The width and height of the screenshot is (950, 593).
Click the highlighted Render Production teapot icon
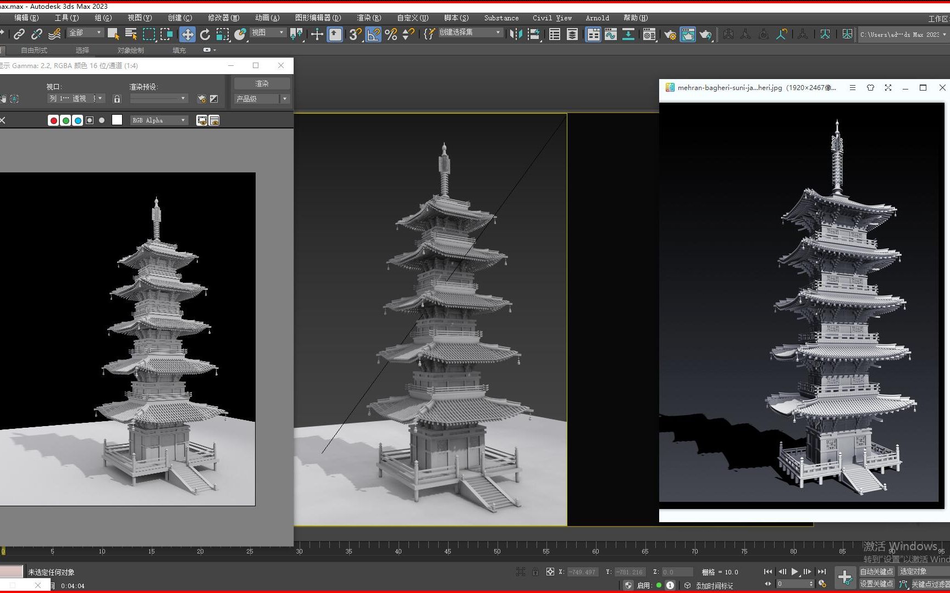point(688,34)
